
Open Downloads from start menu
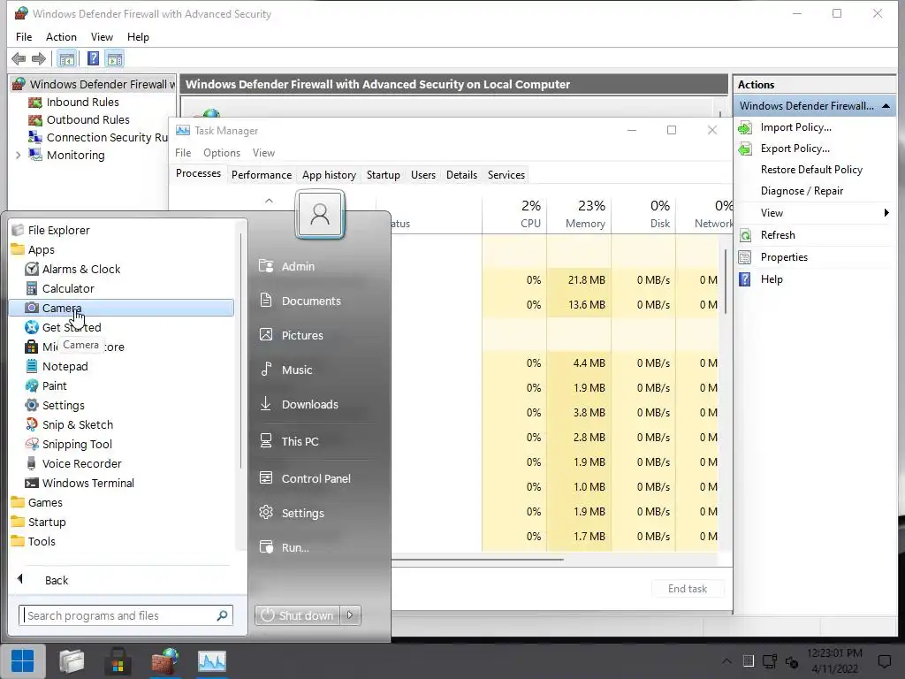pyautogui.click(x=310, y=405)
